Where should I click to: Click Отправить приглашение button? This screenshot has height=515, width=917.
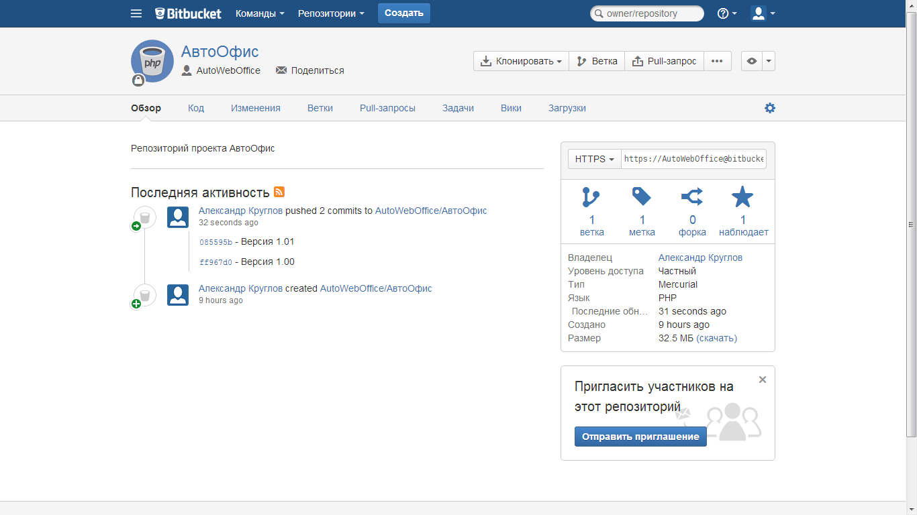[x=640, y=437]
